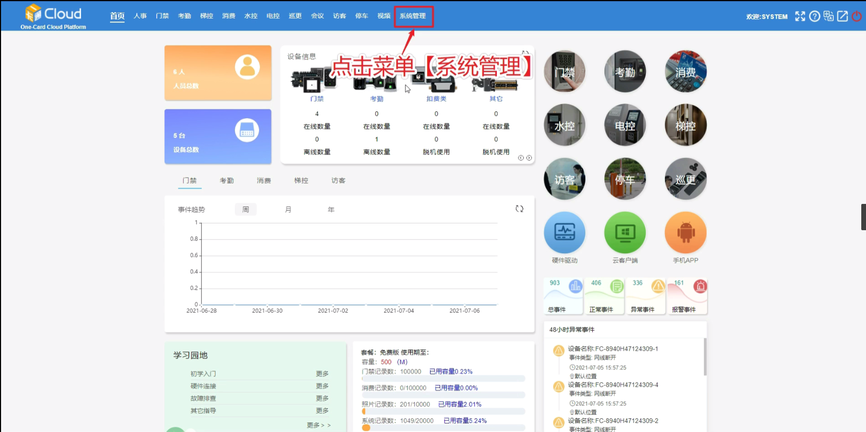
Task: Click 更多 next to 初学入门
Action: pyautogui.click(x=322, y=374)
